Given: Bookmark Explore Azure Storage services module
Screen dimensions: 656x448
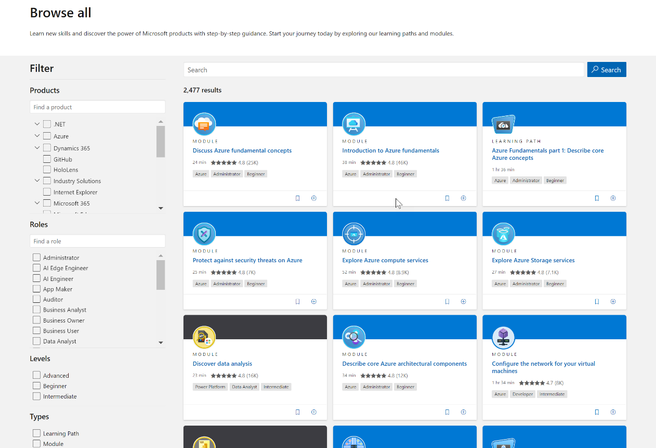Looking at the screenshot, I should (x=597, y=301).
